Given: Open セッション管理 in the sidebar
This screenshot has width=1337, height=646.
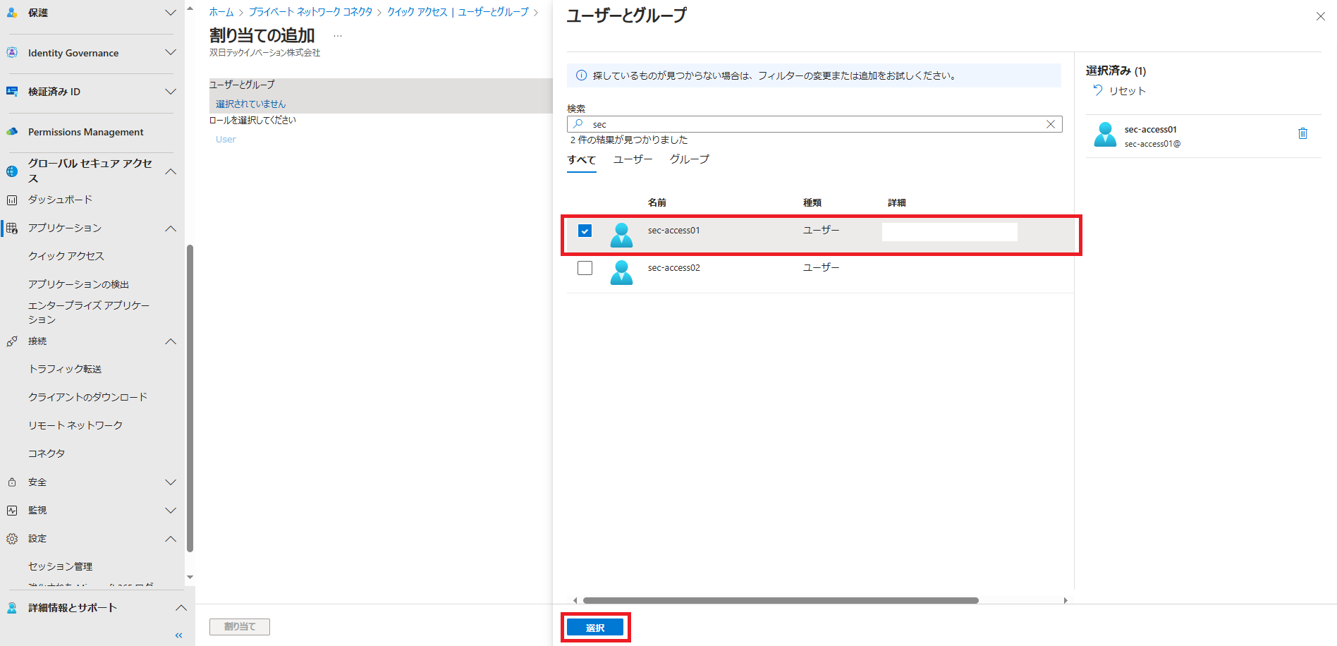Looking at the screenshot, I should point(61,566).
